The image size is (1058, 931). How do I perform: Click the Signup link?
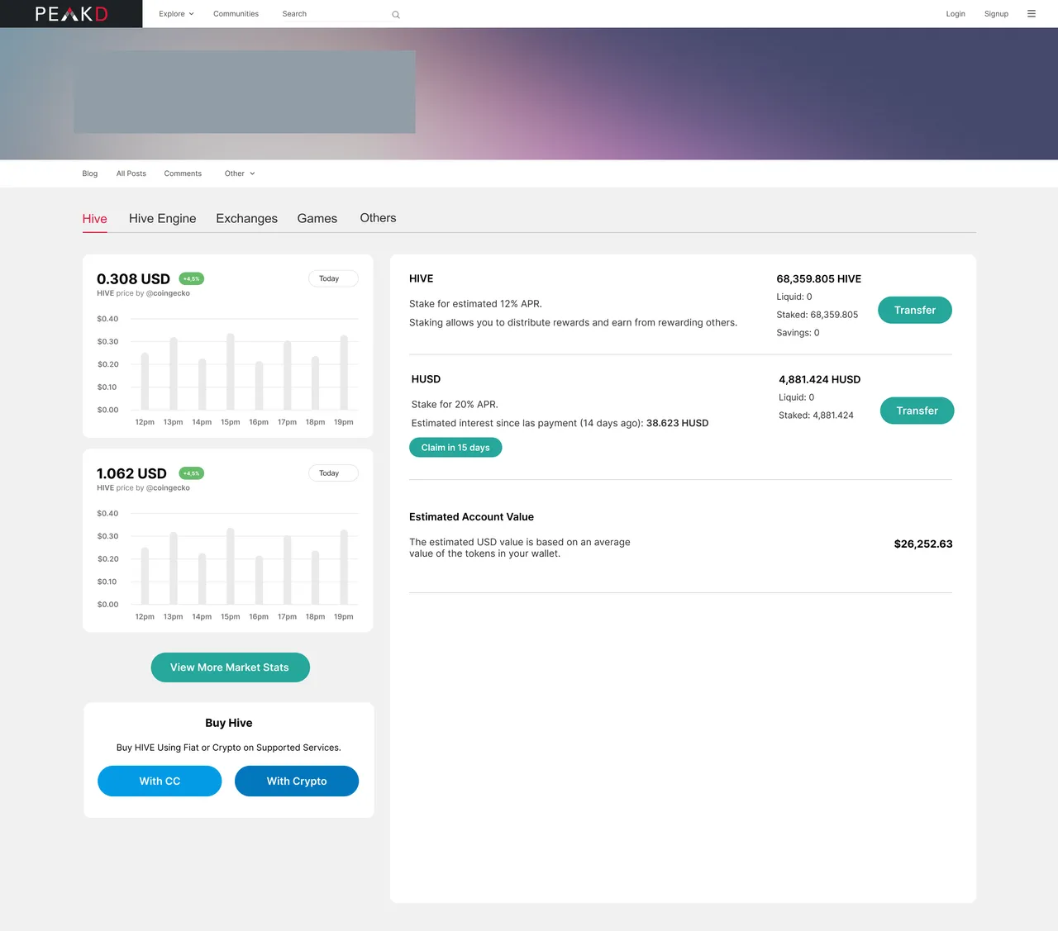[996, 14]
